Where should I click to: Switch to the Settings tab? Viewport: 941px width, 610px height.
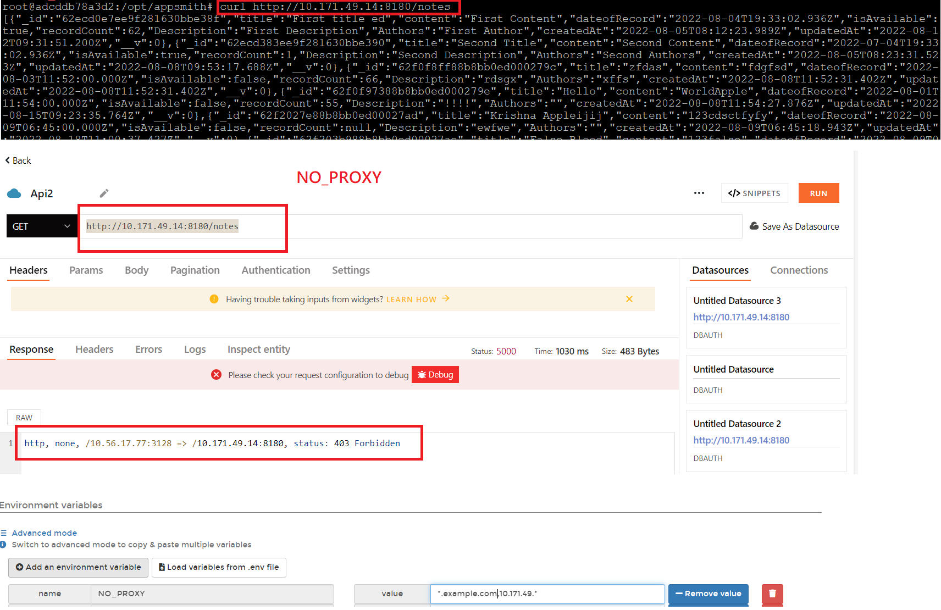(x=351, y=270)
